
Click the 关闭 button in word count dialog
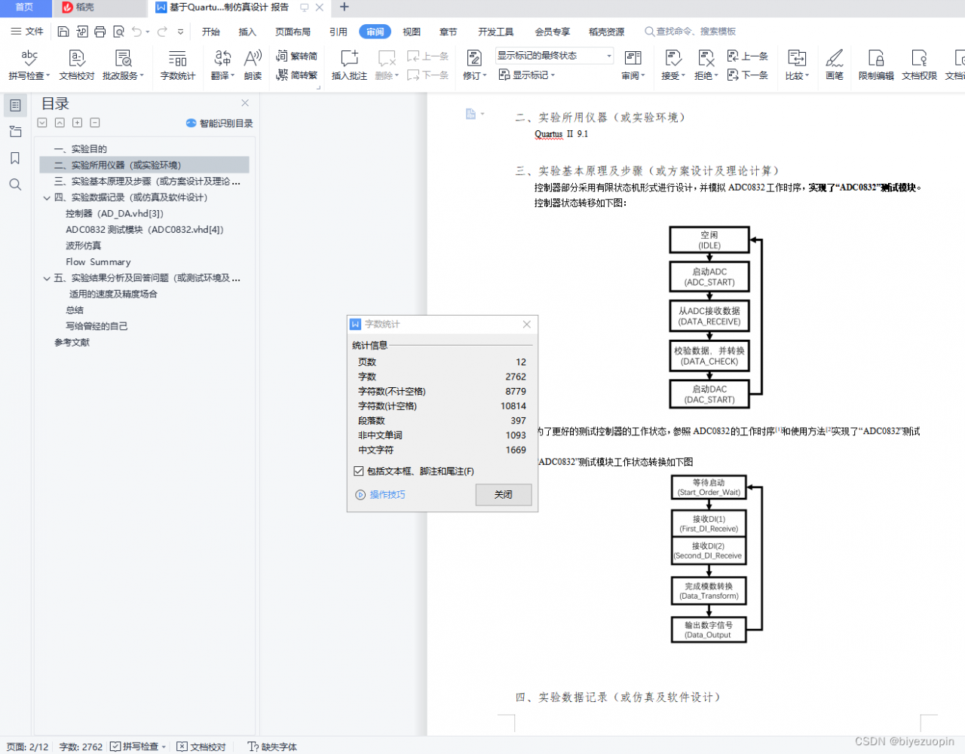pos(503,495)
